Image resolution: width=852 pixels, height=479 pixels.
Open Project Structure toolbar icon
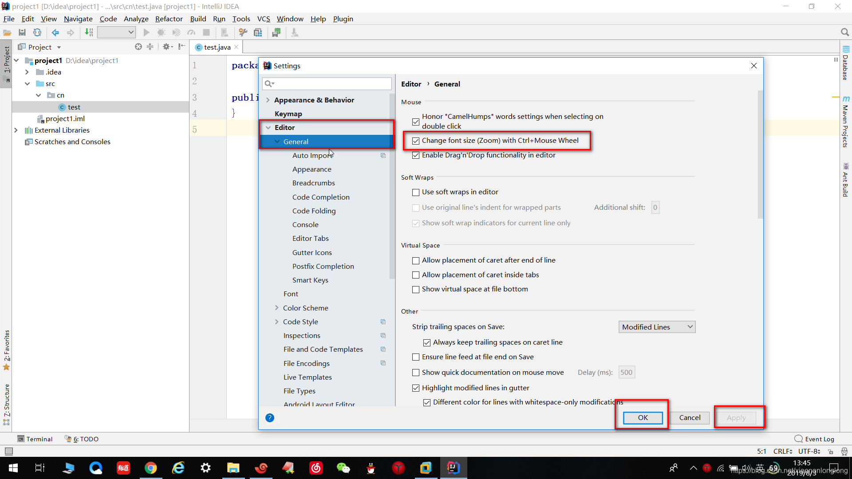258,32
